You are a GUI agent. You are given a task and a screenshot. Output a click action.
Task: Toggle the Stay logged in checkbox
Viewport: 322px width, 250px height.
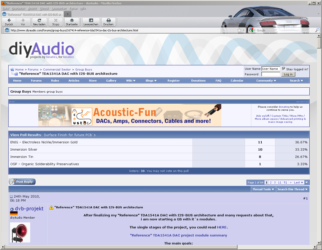point(284,69)
